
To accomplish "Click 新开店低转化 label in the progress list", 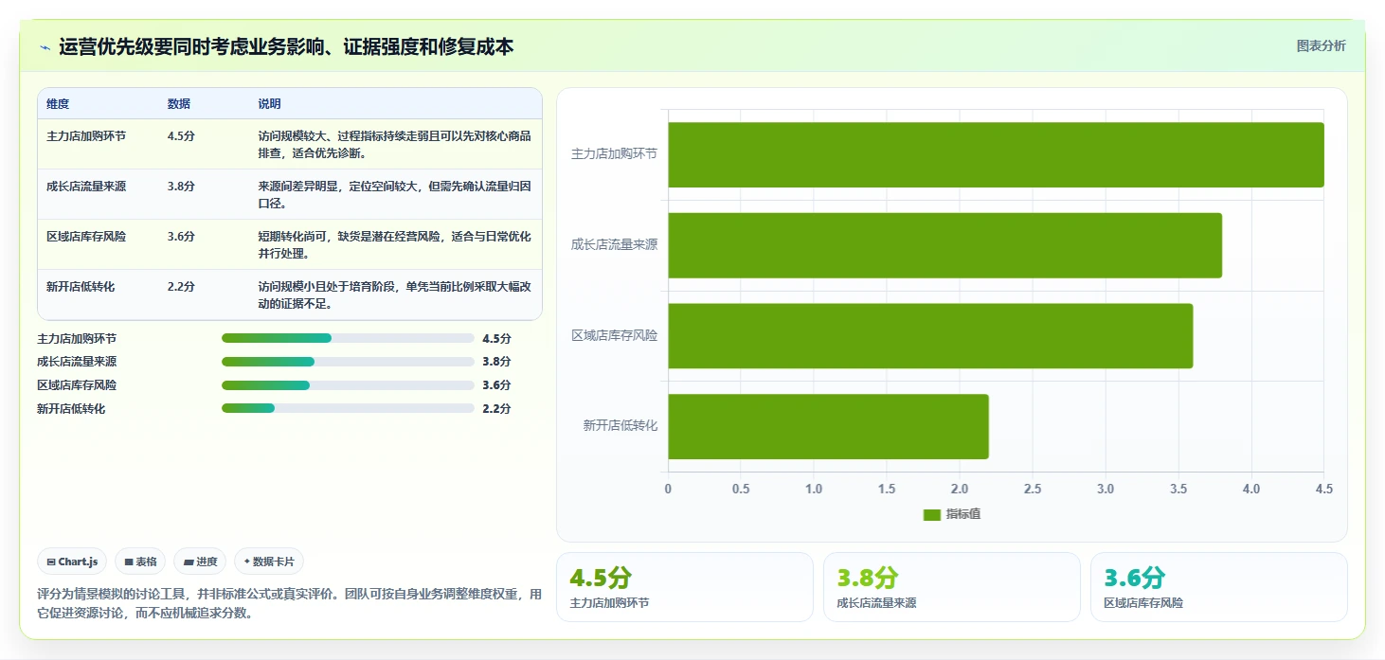I will coord(71,409).
